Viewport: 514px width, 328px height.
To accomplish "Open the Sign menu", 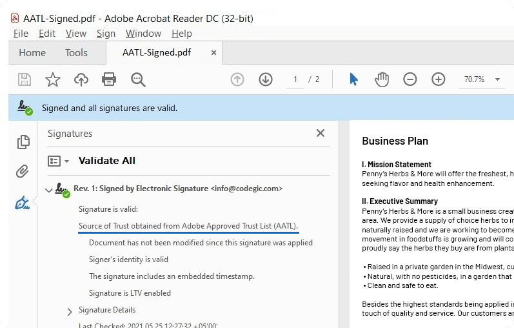I will coord(106,34).
